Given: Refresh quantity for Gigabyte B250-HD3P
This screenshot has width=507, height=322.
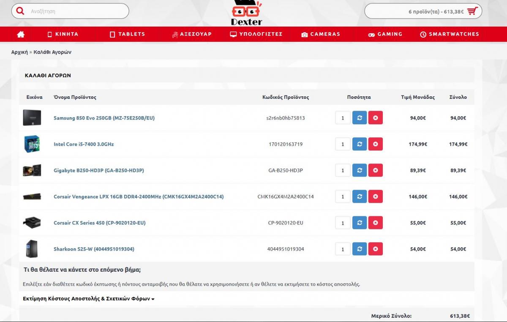Looking at the screenshot, I should coord(360,170).
